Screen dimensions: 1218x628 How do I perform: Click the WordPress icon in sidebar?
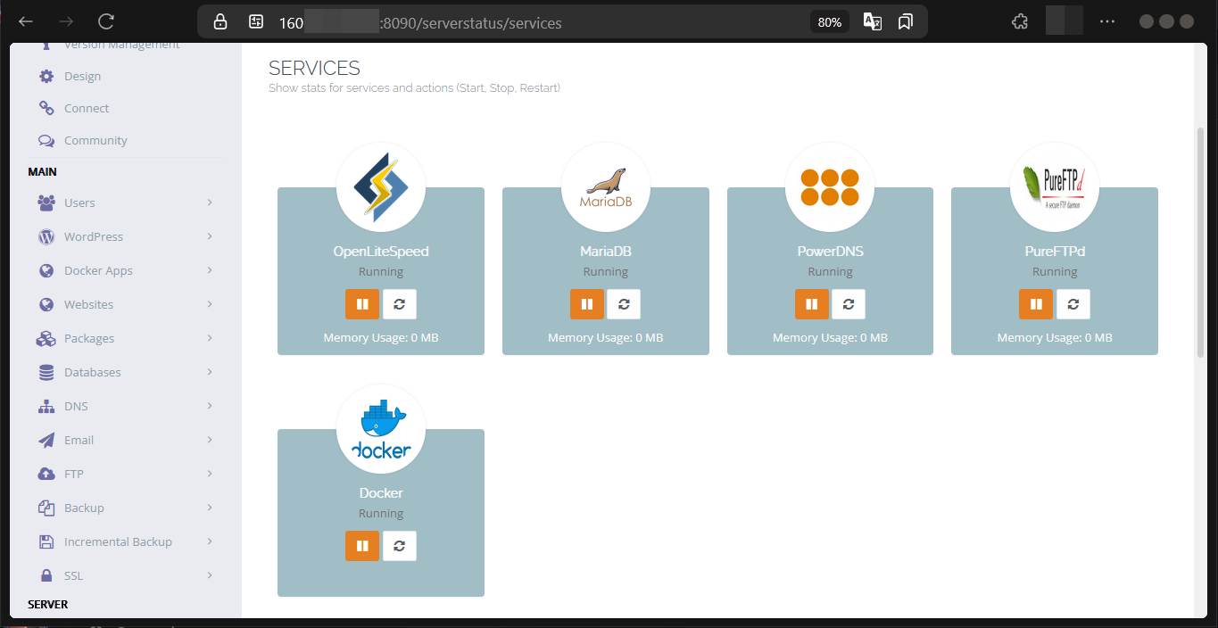(46, 236)
